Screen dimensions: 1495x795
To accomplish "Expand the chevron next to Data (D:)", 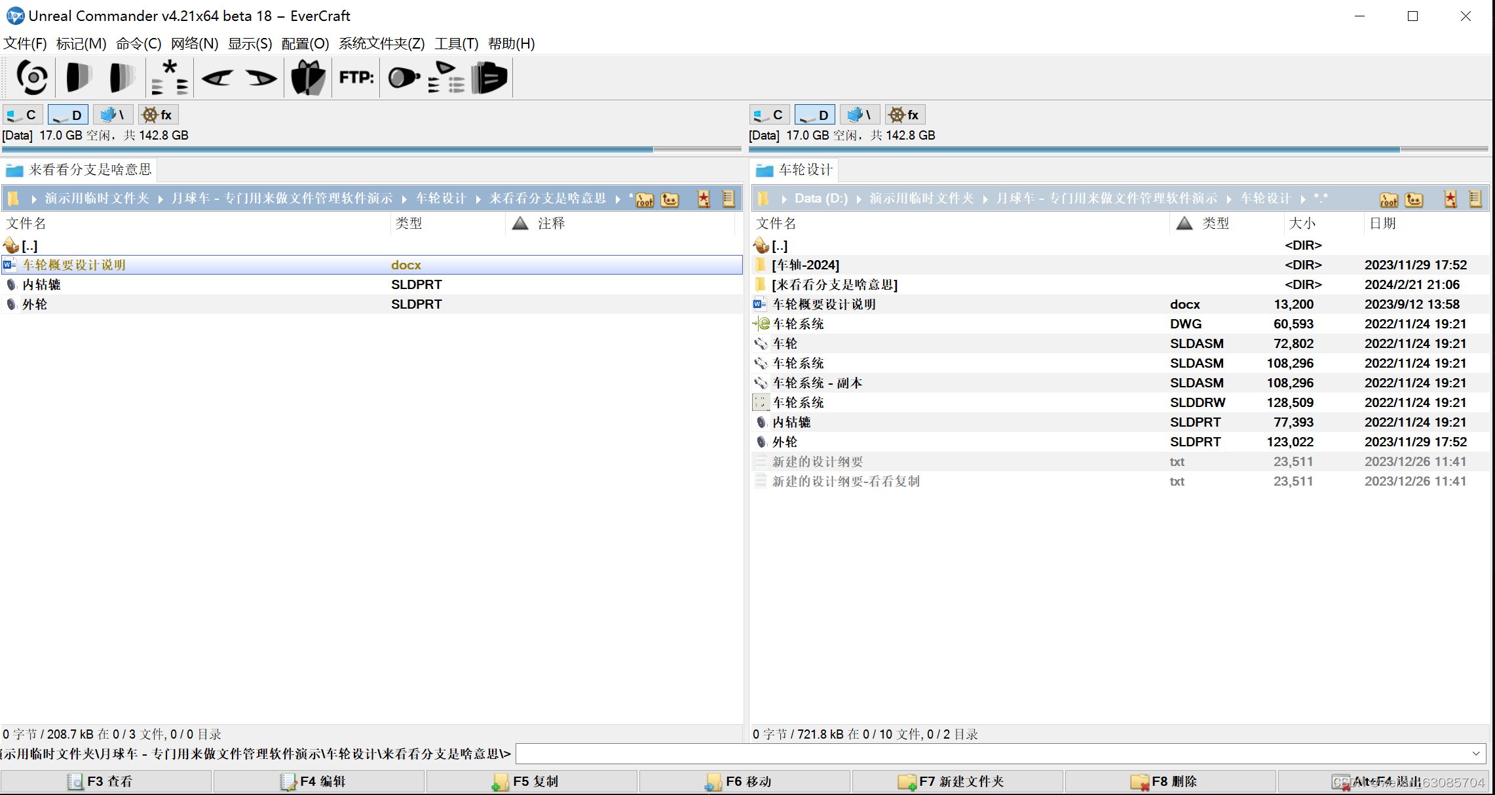I will (x=858, y=198).
